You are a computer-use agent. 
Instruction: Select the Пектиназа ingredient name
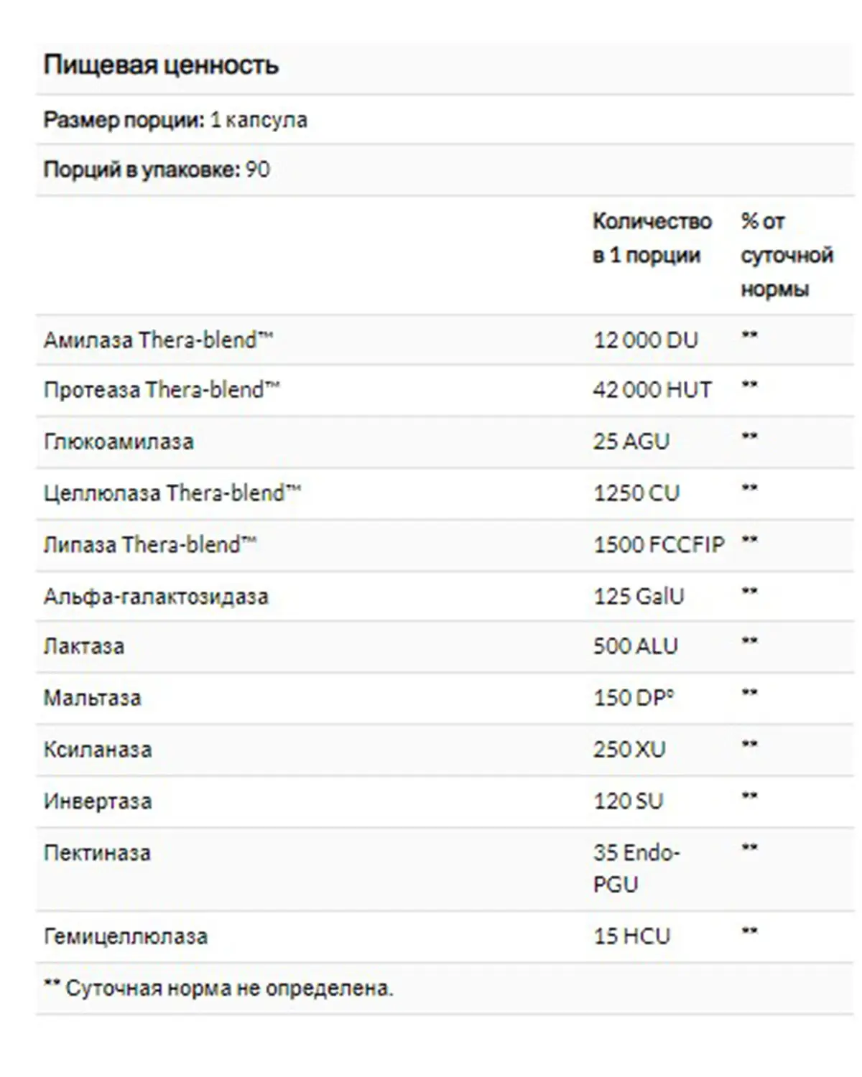(x=97, y=853)
